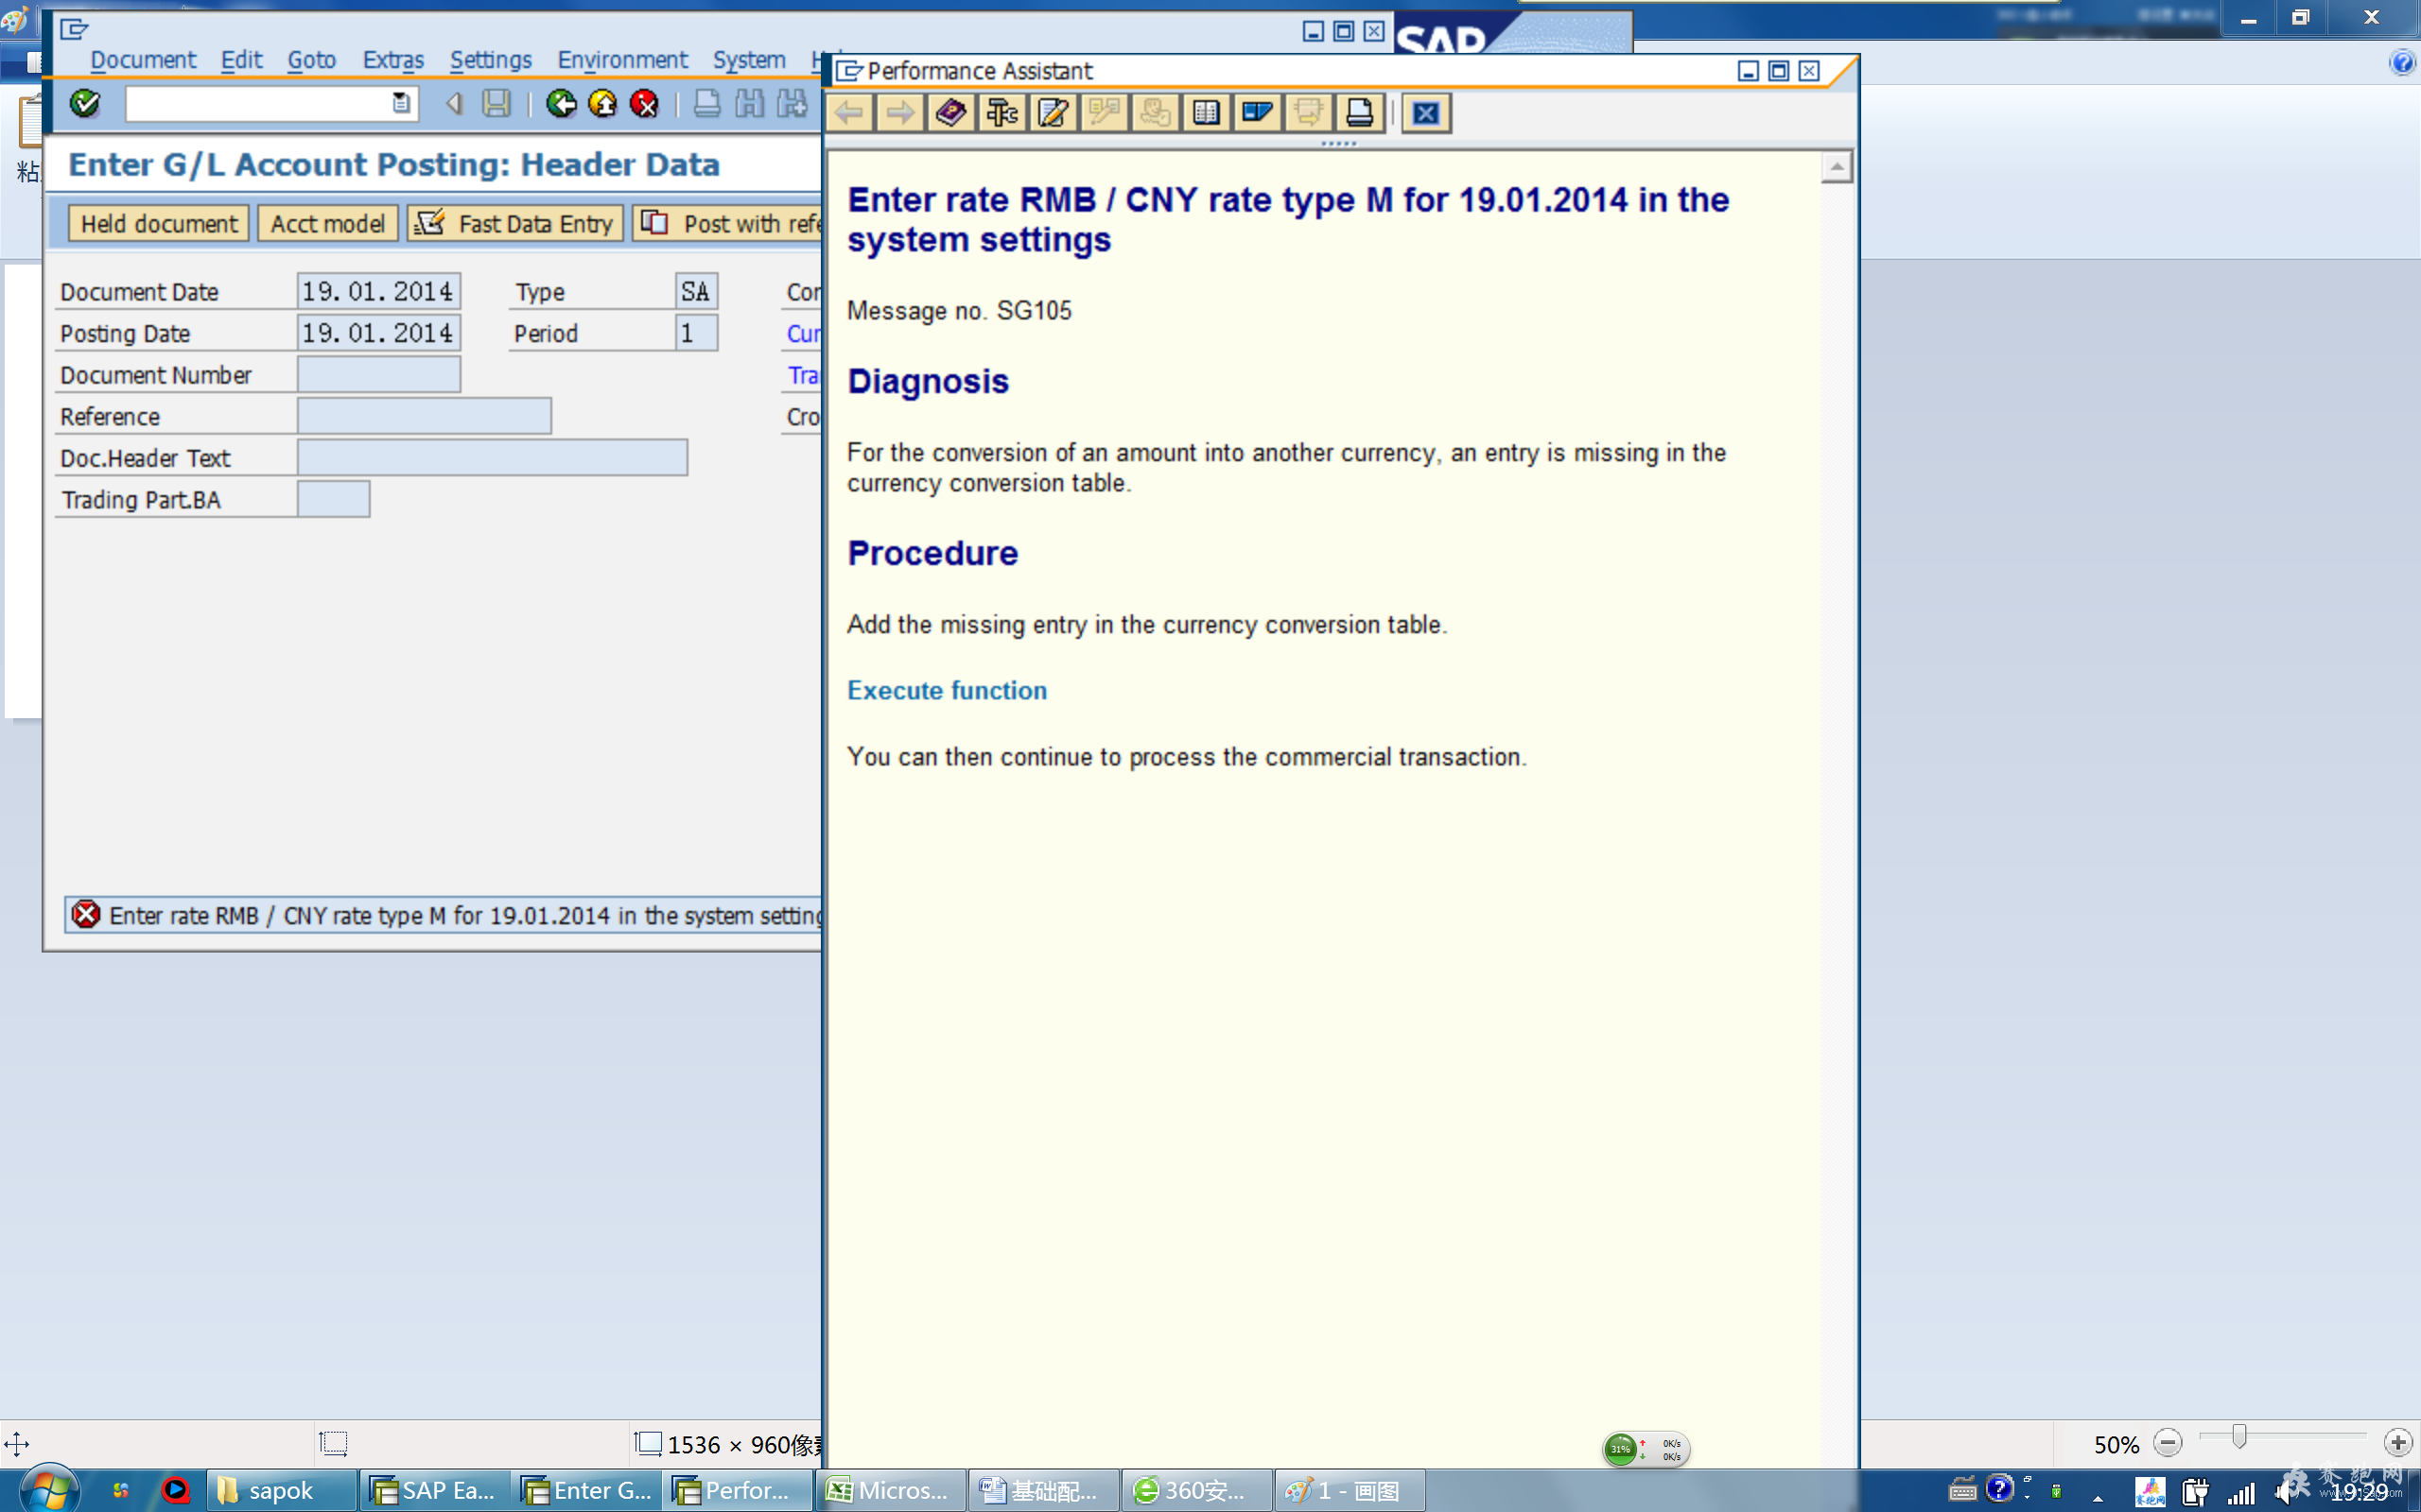Open Application Help purple book icon

(x=950, y=113)
